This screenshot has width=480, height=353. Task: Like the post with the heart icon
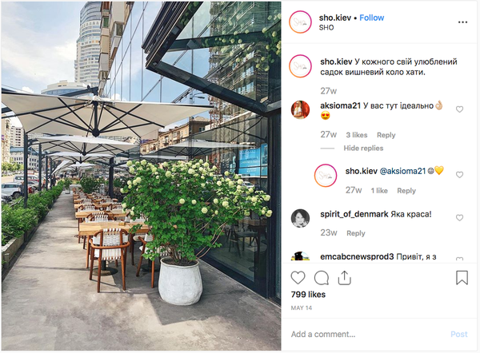(x=298, y=278)
